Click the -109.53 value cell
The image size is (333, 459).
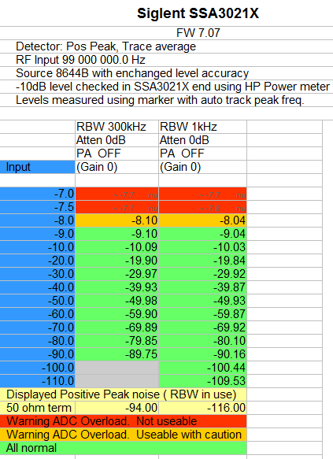coord(203,381)
